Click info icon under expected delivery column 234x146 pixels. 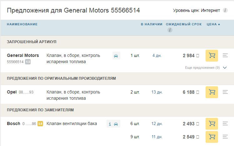pyautogui.click(x=170, y=30)
